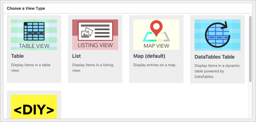
Task: Select the yellow DIY view thumbnail
Action: 34,107
